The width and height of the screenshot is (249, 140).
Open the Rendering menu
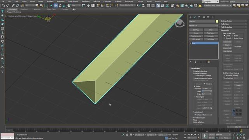pyautogui.click(x=86, y=2)
